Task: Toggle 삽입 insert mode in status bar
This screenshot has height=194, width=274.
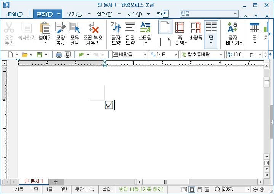Action: pos(107,189)
